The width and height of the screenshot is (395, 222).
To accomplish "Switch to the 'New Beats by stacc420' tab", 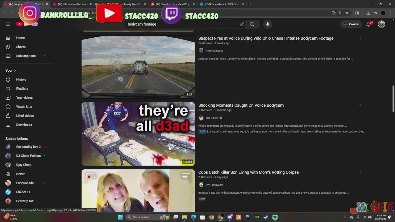I will tap(172, 4).
